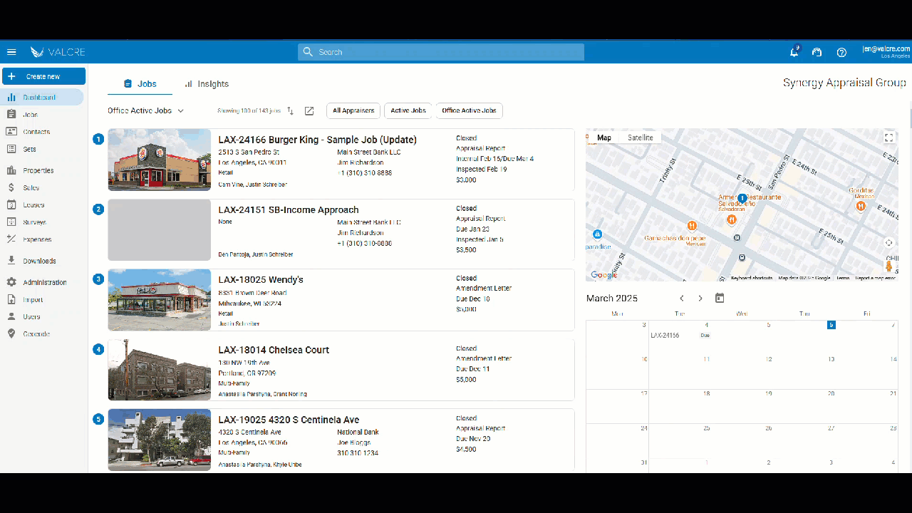Viewport: 912px width, 513px height.
Task: Go to Dashboard in the sidebar
Action: [x=43, y=98]
